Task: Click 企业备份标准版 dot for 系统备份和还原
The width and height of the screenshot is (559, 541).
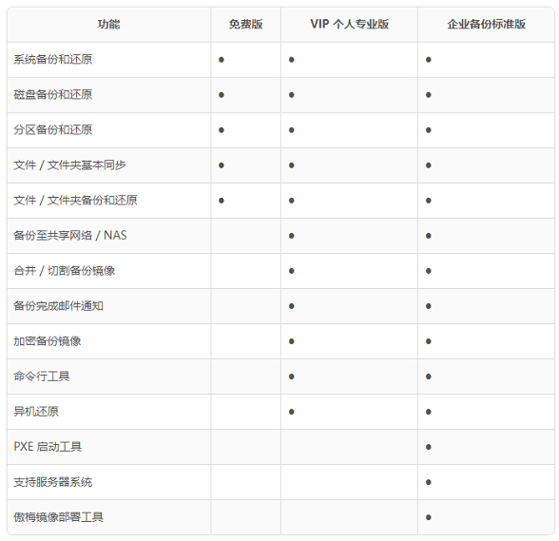Action: click(x=429, y=60)
